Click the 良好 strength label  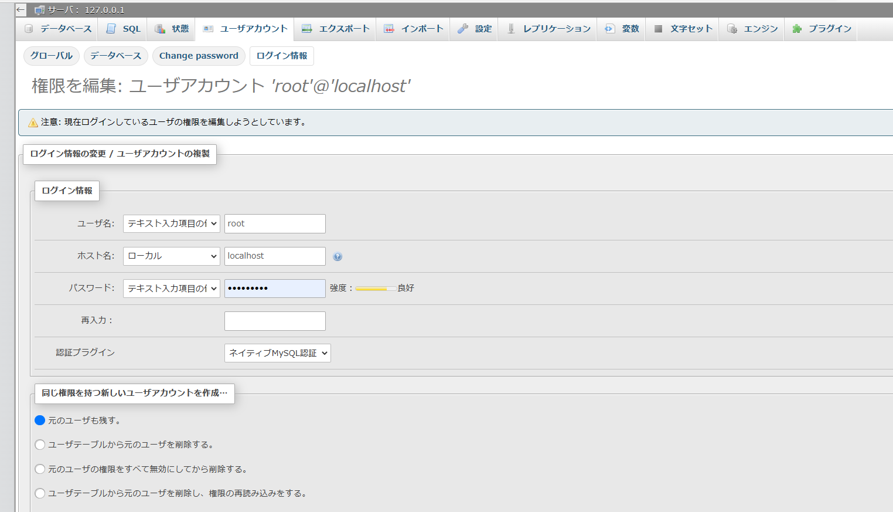tap(406, 288)
